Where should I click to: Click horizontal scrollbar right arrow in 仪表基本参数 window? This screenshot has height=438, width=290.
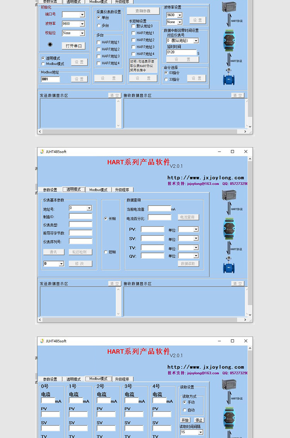point(245,319)
